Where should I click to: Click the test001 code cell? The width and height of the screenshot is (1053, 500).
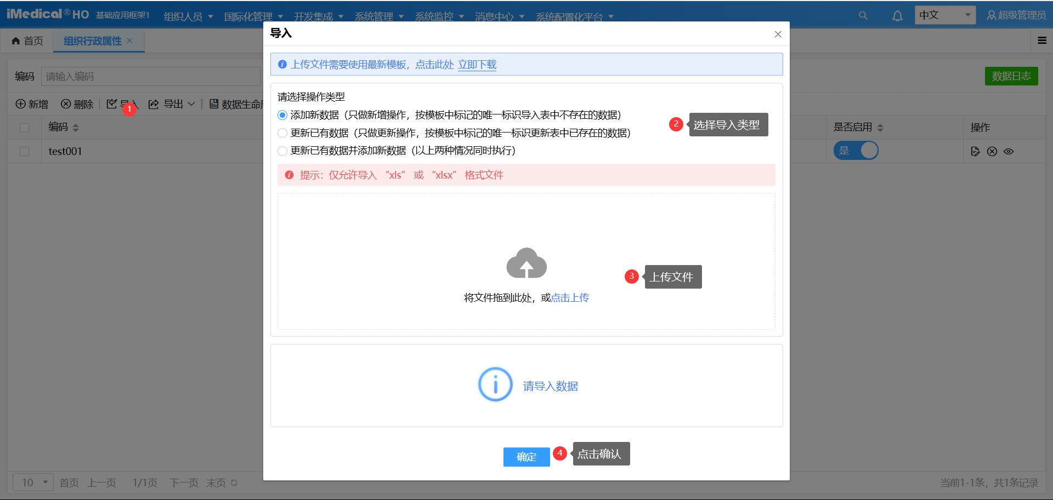(x=65, y=152)
